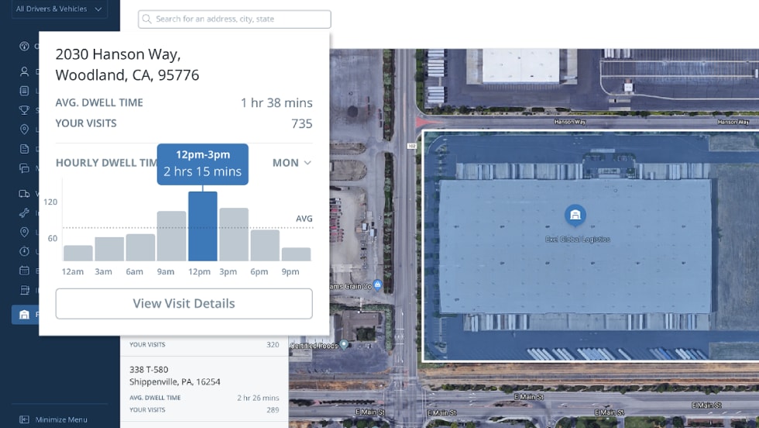Open the clock icon in the sidebar

[24, 251]
